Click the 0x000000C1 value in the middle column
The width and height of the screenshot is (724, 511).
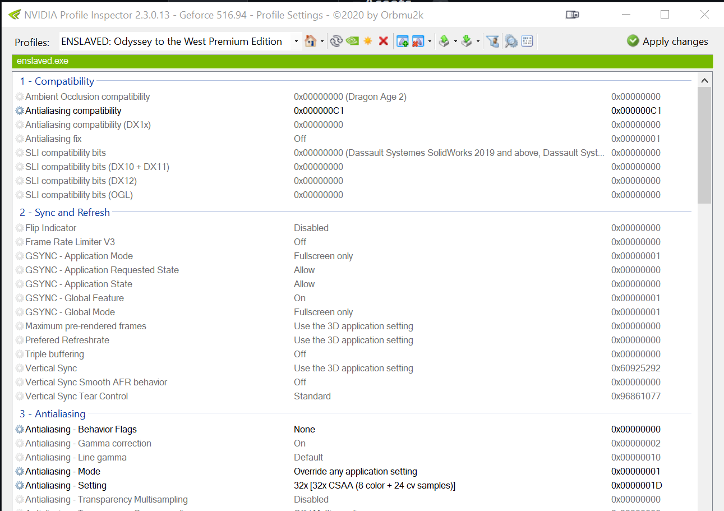[319, 111]
